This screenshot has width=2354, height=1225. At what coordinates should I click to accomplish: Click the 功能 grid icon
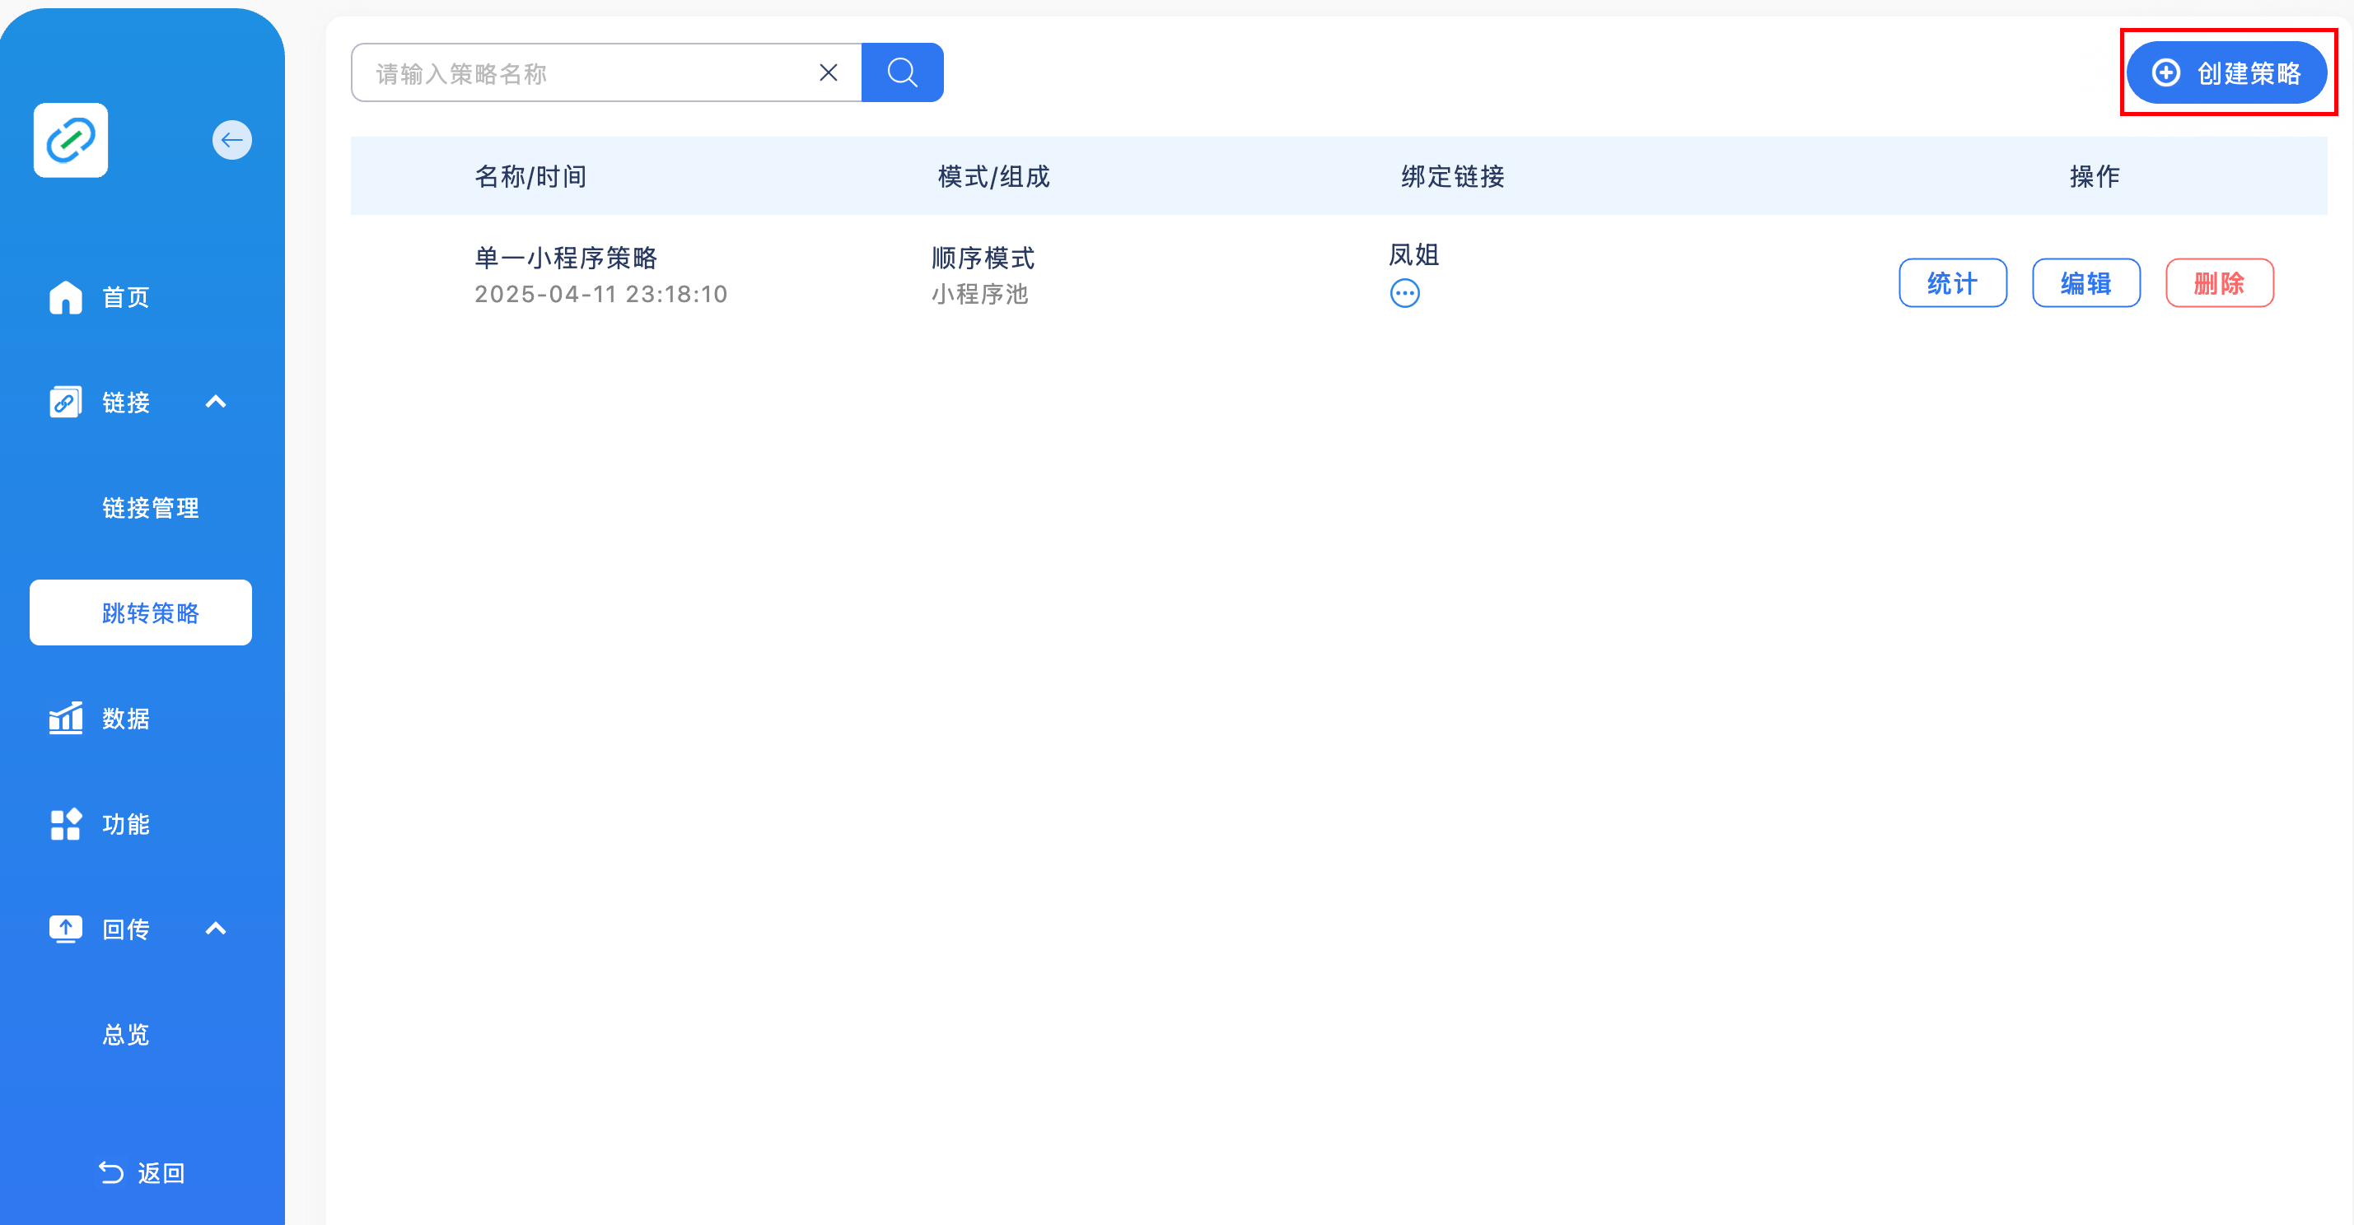(x=66, y=824)
